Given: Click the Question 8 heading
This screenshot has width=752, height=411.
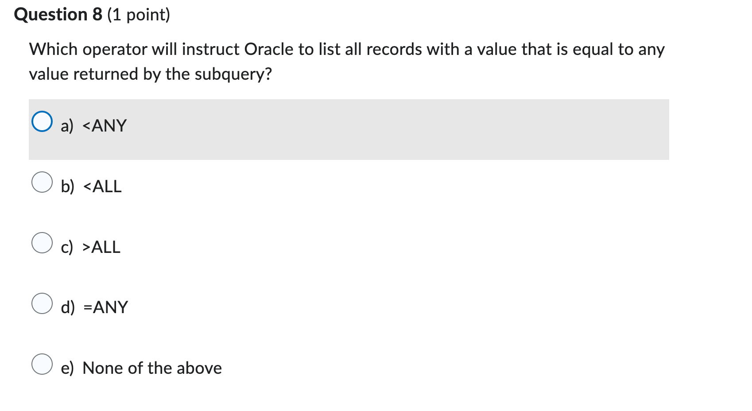Looking at the screenshot, I should tap(58, 15).
